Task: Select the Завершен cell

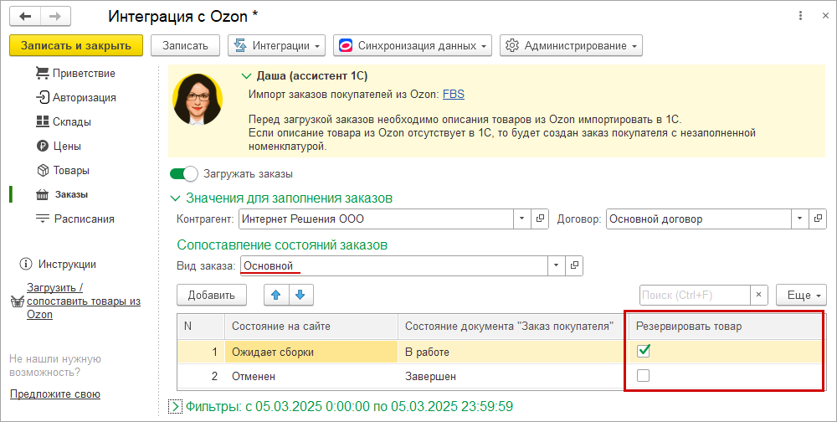Action: pos(513,376)
